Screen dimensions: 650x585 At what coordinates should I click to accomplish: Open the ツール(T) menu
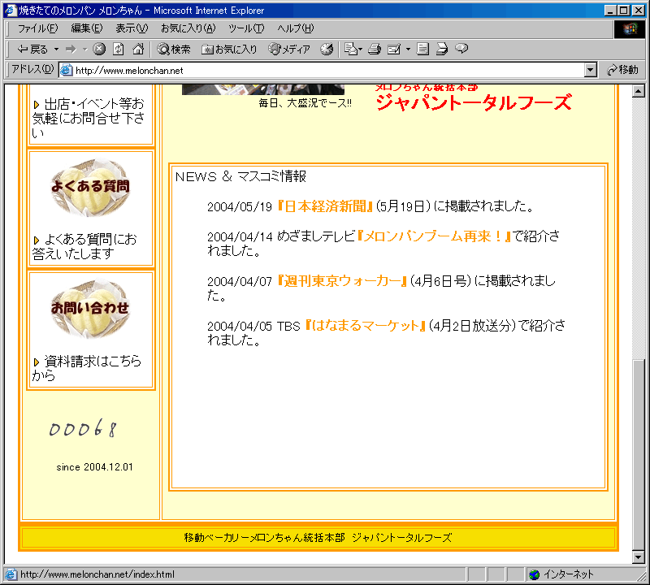click(246, 28)
